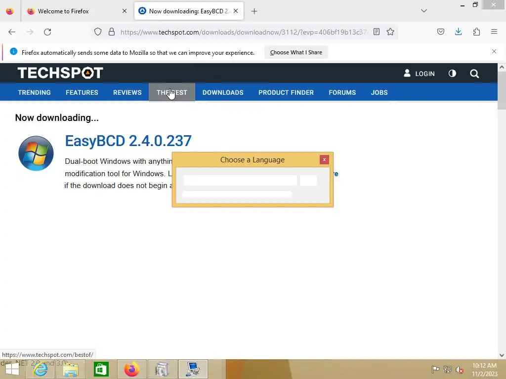
Task: Click the TechSpot logo
Action: pyautogui.click(x=60, y=73)
